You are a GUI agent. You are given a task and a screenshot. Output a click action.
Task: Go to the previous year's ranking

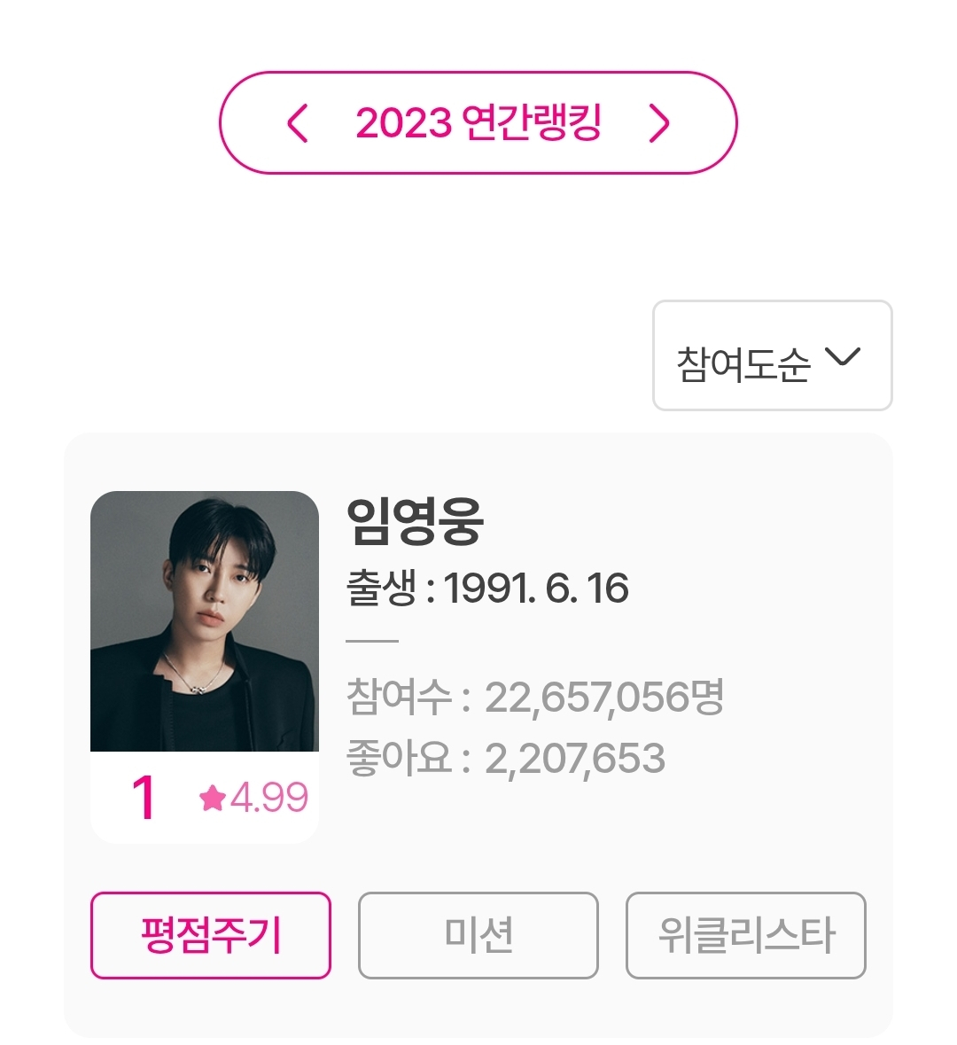298,123
